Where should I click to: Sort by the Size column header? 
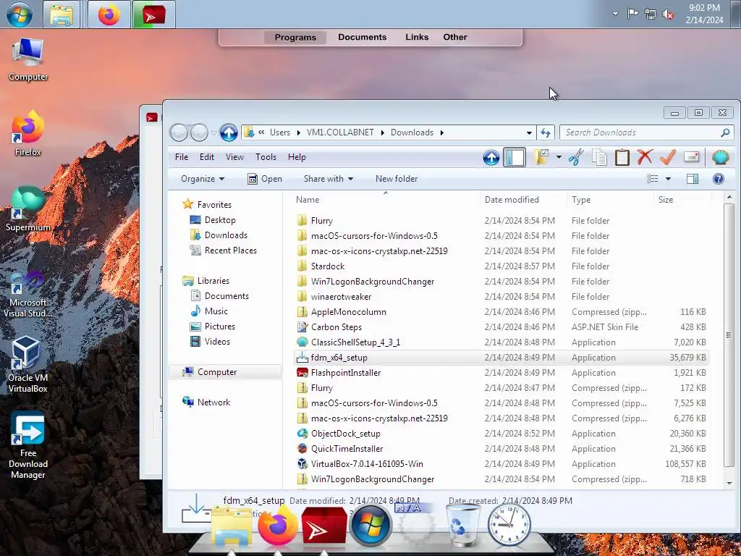click(682, 200)
